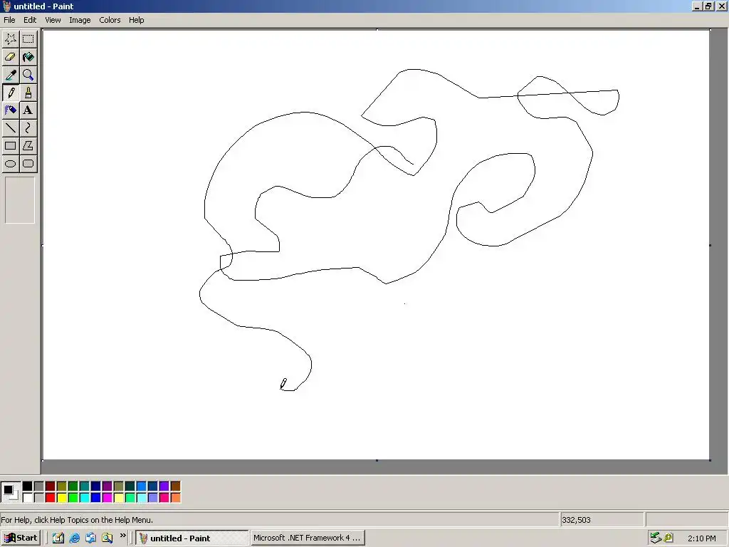729x547 pixels.
Task: Select the Polygon tool
Action: (28, 145)
